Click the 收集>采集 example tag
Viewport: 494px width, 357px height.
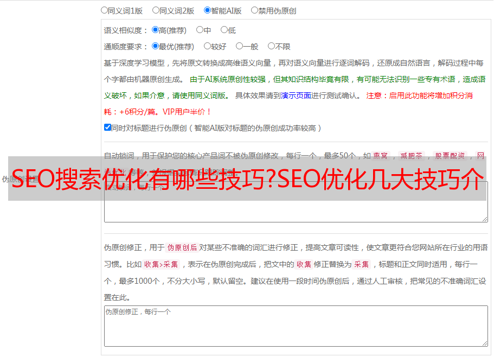[x=161, y=264]
